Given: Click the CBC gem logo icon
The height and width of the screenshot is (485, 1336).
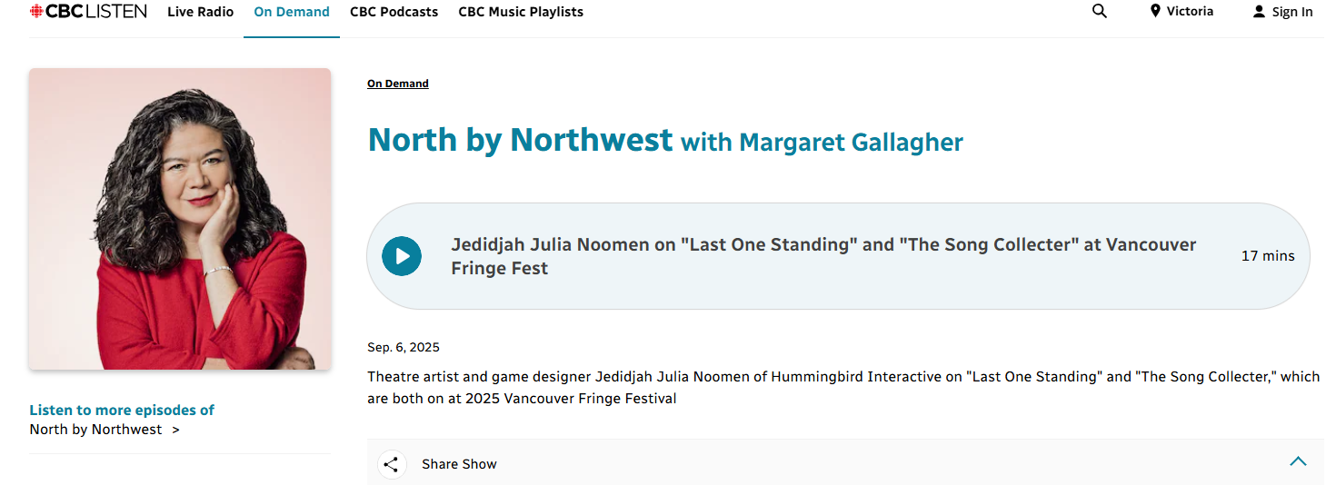Looking at the screenshot, I should pyautogui.click(x=36, y=12).
